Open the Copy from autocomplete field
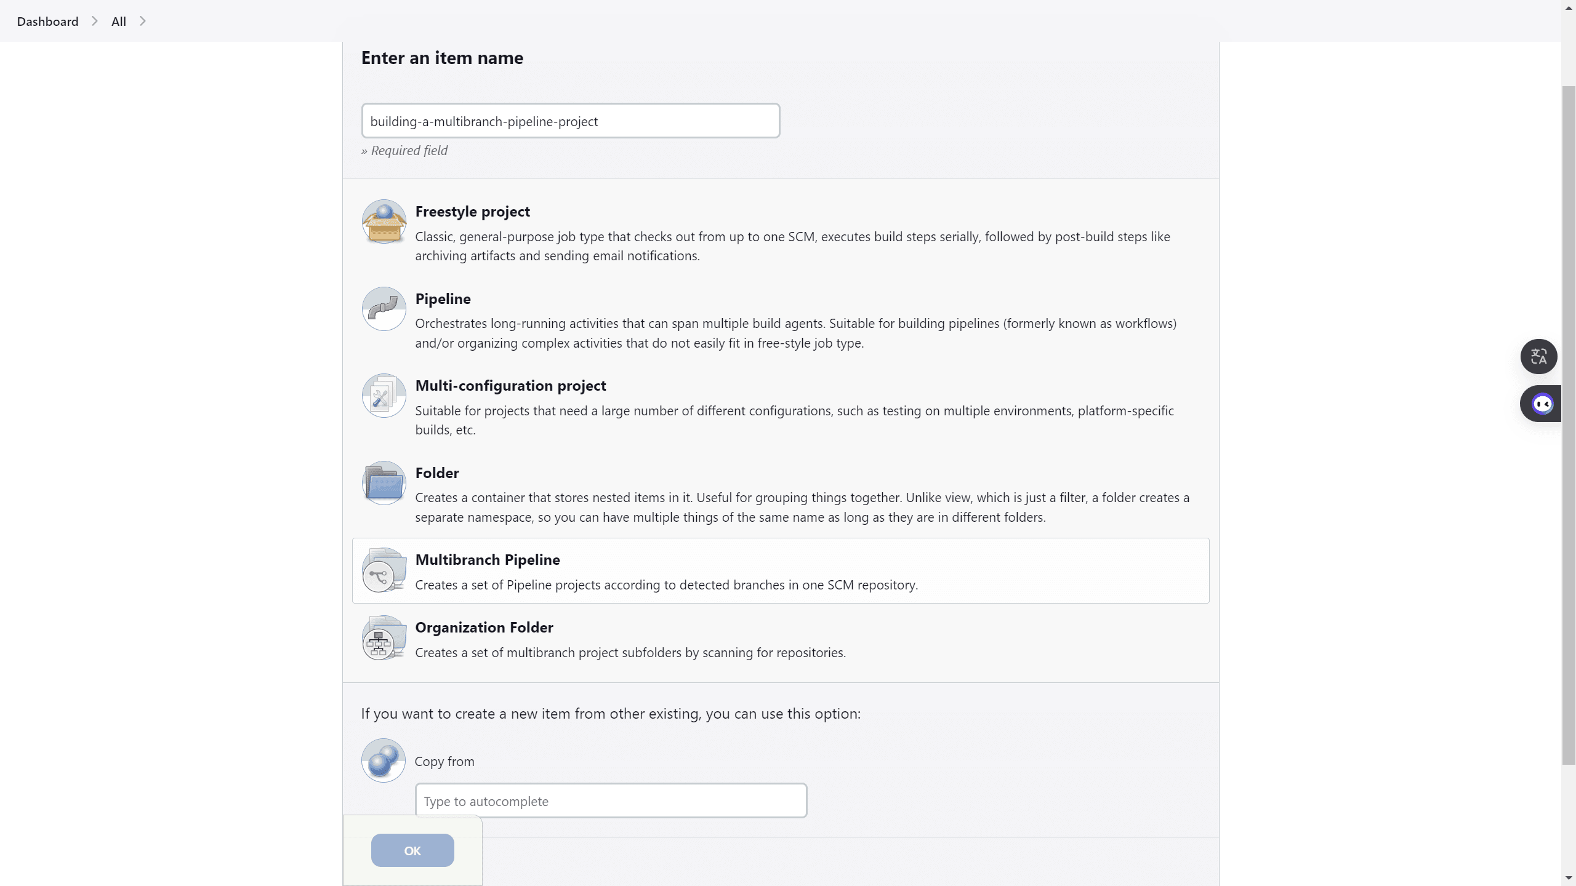This screenshot has height=886, width=1576. click(610, 800)
